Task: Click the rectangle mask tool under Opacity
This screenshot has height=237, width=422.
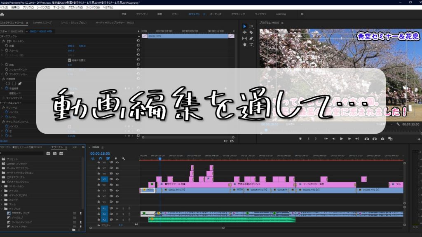Action: click(14, 84)
